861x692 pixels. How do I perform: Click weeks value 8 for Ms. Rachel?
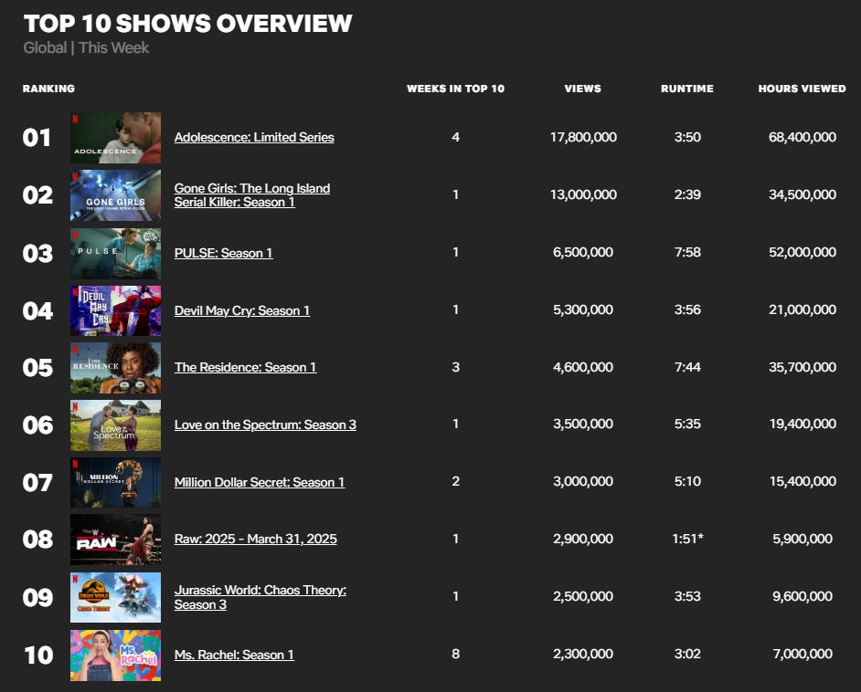click(x=456, y=655)
